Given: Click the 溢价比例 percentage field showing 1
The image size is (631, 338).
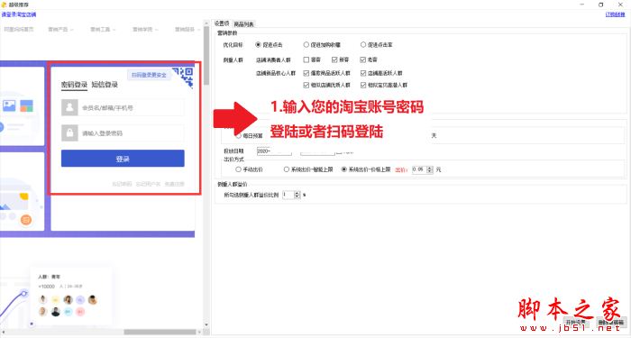Looking at the screenshot, I should coord(288,195).
